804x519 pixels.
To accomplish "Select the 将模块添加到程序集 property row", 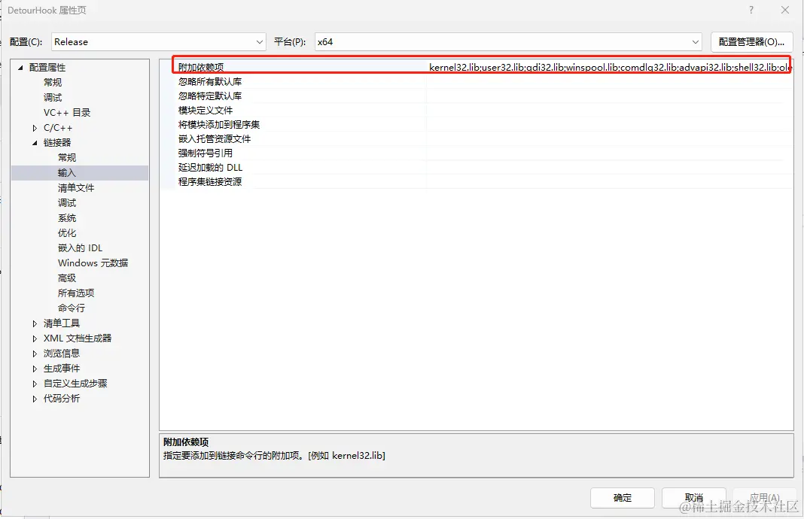I will 484,125.
